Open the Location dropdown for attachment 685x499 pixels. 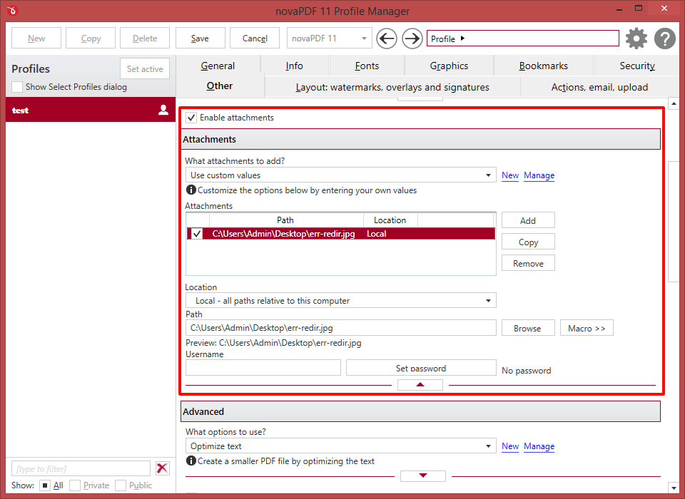click(x=341, y=300)
